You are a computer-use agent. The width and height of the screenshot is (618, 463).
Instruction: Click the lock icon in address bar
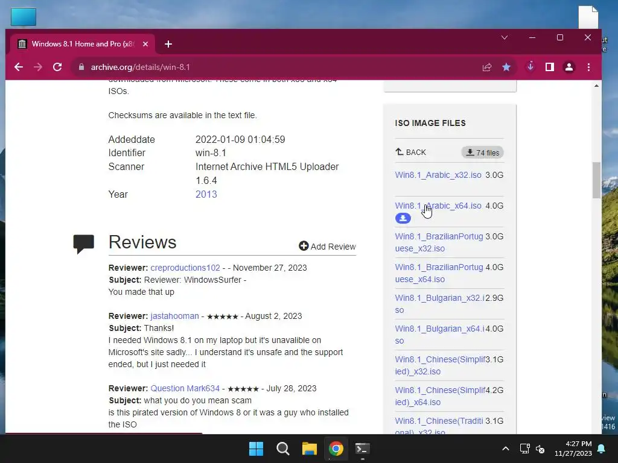81,67
